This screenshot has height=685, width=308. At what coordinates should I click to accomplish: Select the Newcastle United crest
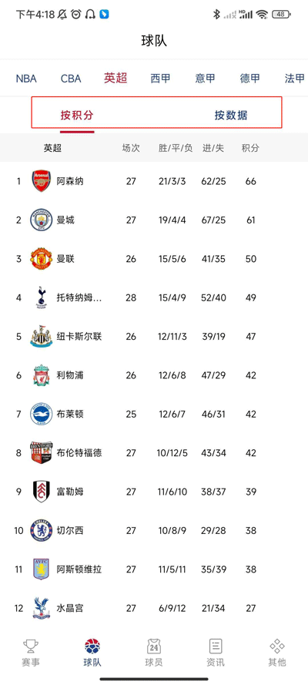coord(42,337)
